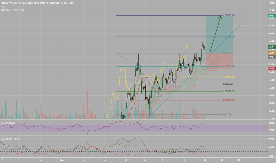Click the Dec date on time axis
Screen dimensions: 276x163
tap(145, 160)
